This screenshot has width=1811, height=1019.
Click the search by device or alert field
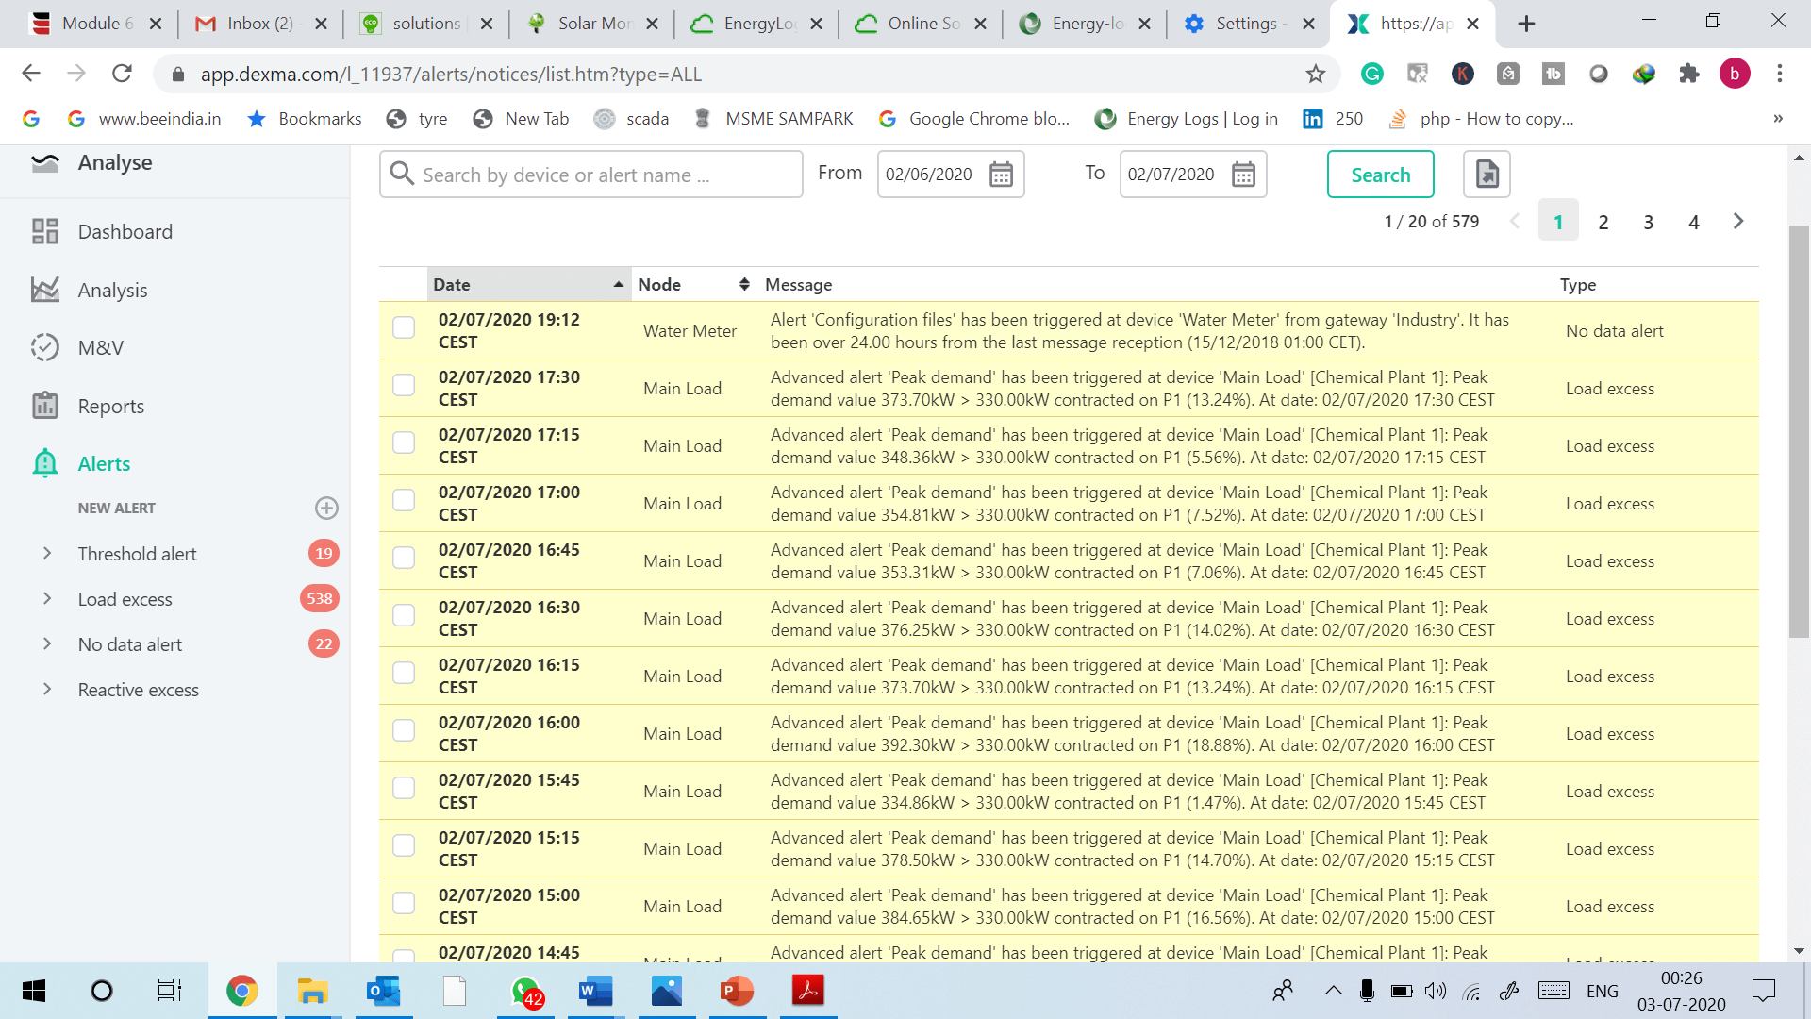coord(604,175)
